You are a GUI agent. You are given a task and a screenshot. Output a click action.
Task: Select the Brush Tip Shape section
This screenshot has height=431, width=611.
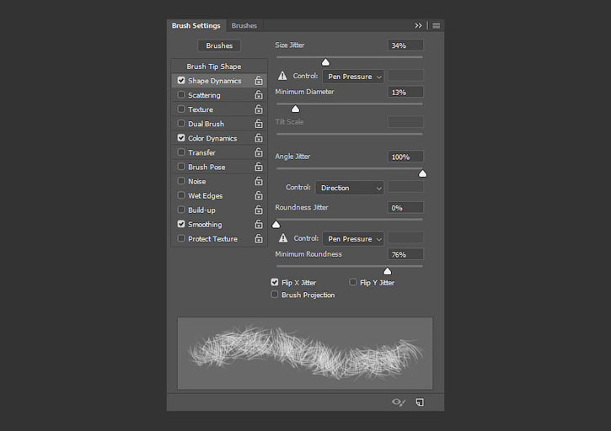click(213, 67)
